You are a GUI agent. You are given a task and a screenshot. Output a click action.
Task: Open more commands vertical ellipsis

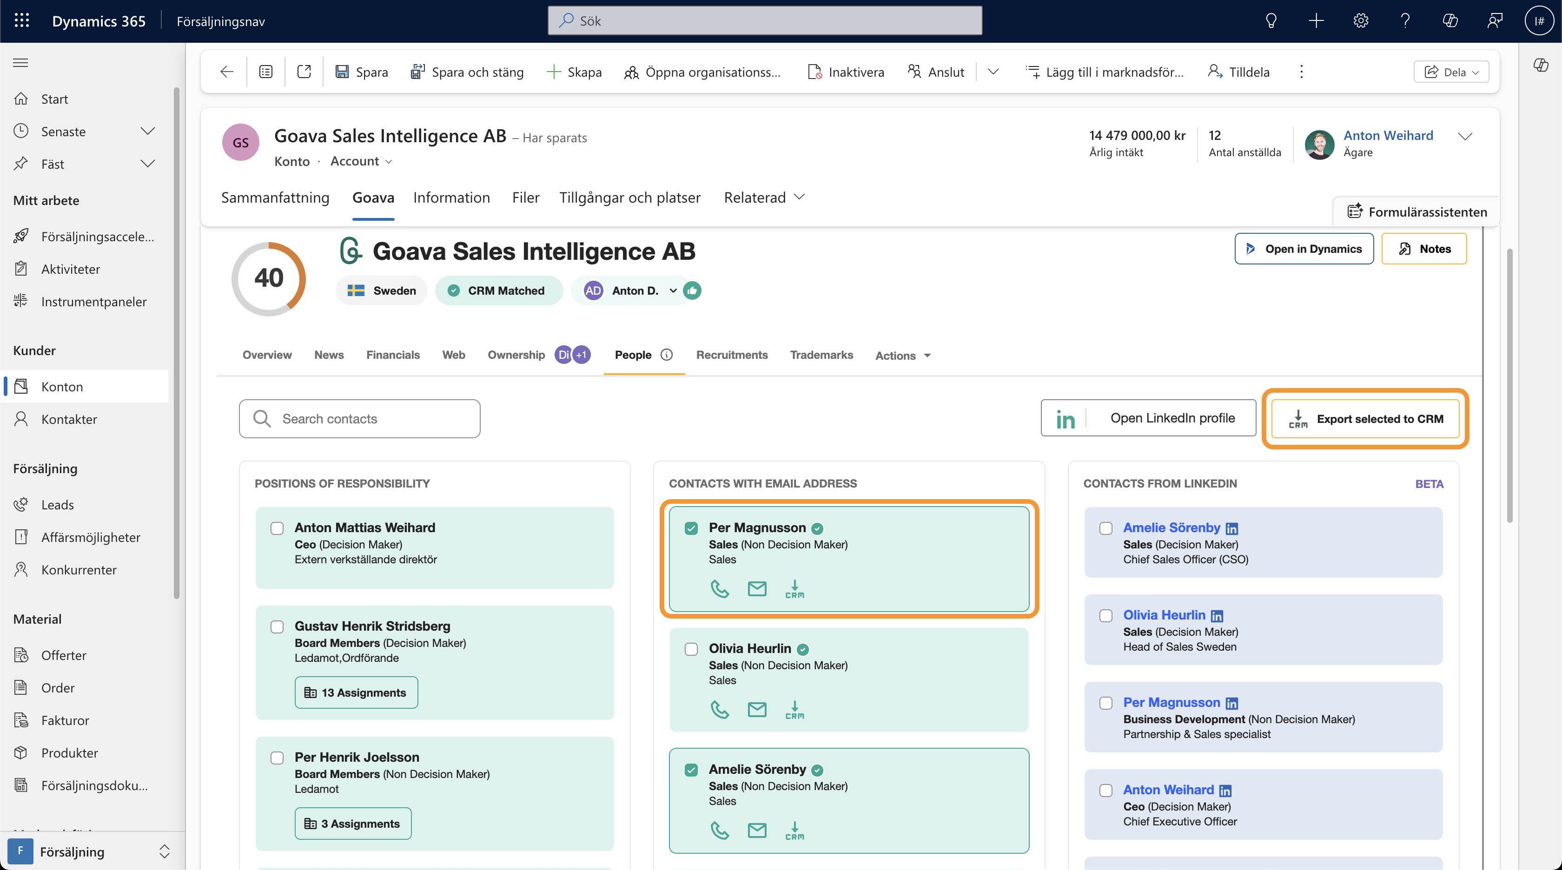[1301, 72]
